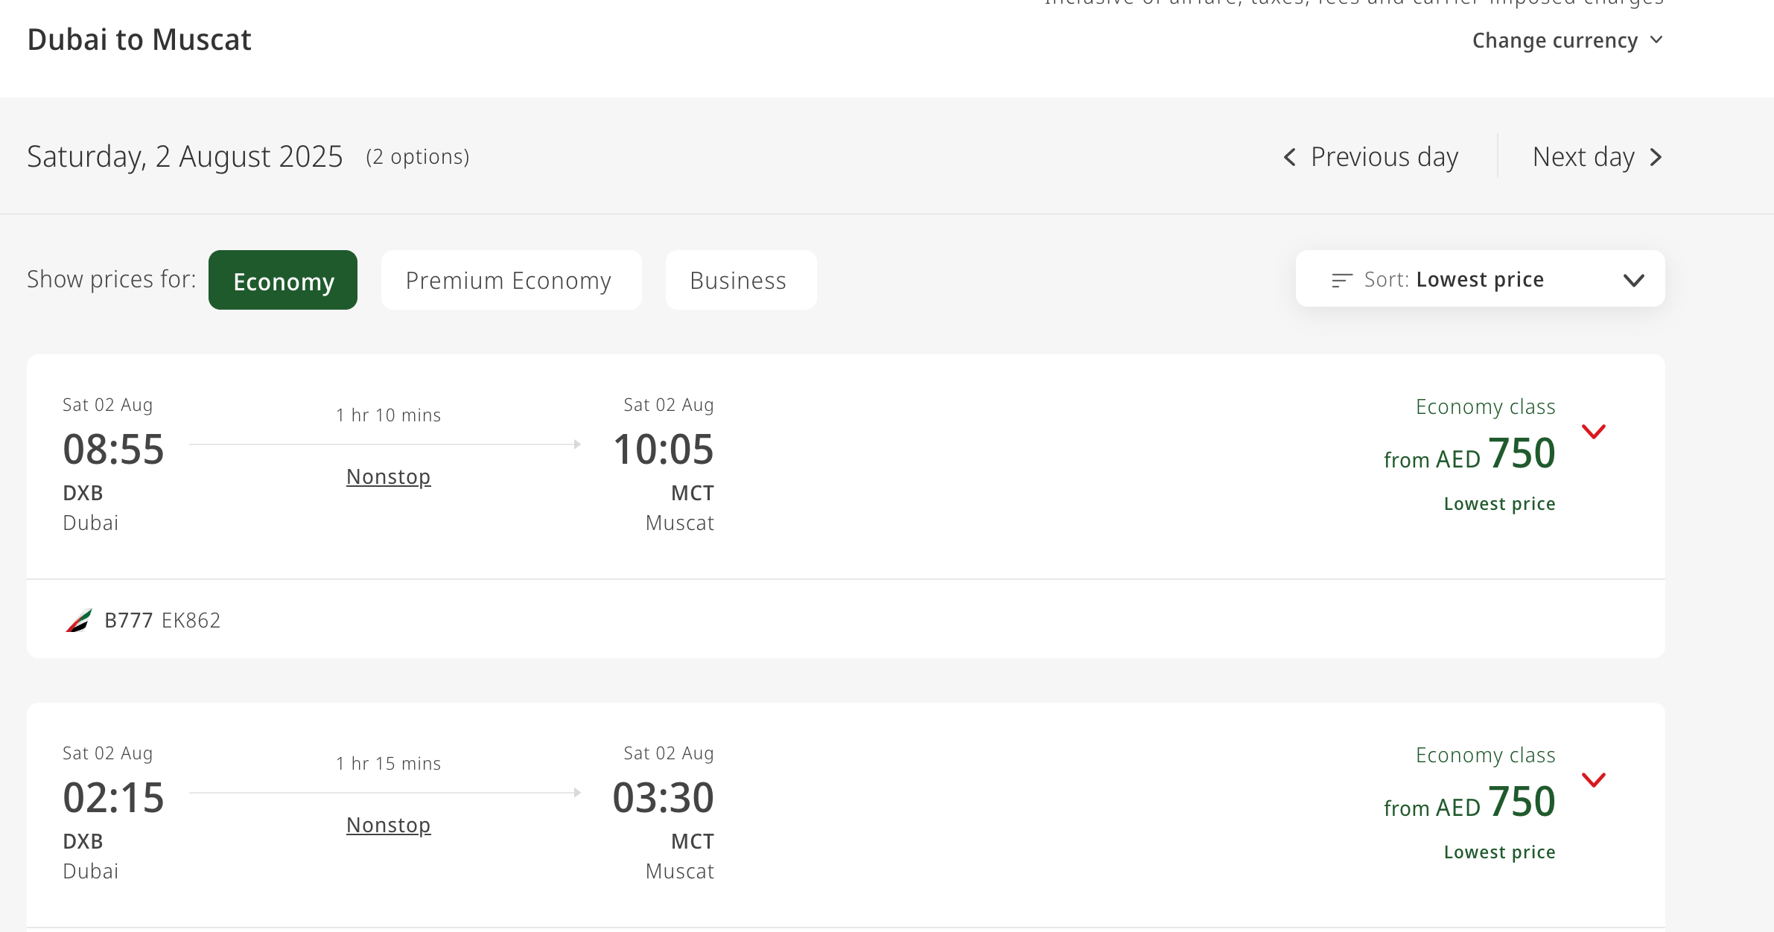Click the Sort dropdown chevron arrow
Image resolution: width=1774 pixels, height=932 pixels.
click(1633, 281)
